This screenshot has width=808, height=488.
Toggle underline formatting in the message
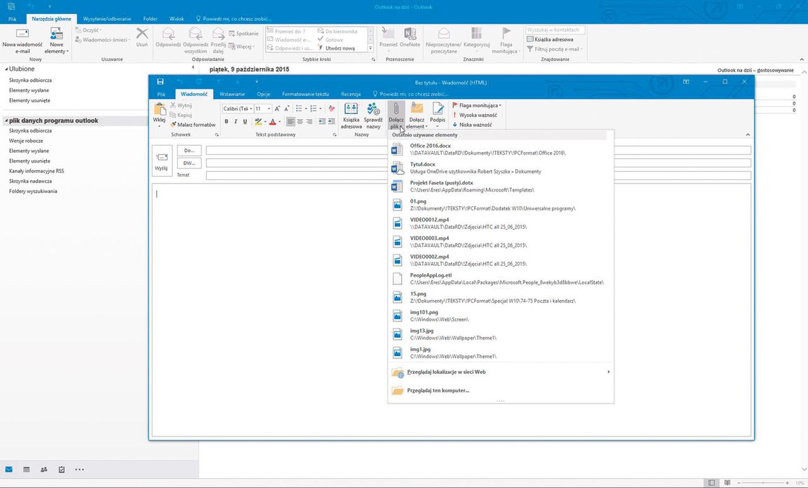click(245, 122)
